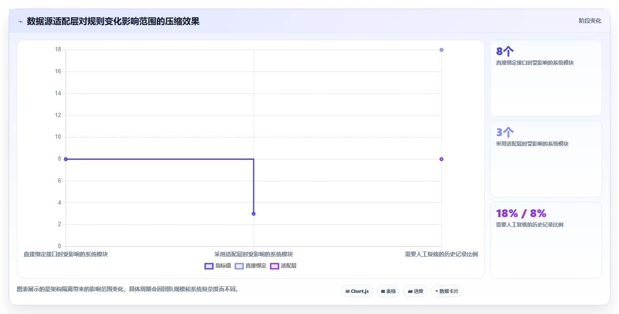This screenshot has width=619, height=314.
Task: Click axis label 需要人工复核的历史记录比例
Action: [441, 254]
